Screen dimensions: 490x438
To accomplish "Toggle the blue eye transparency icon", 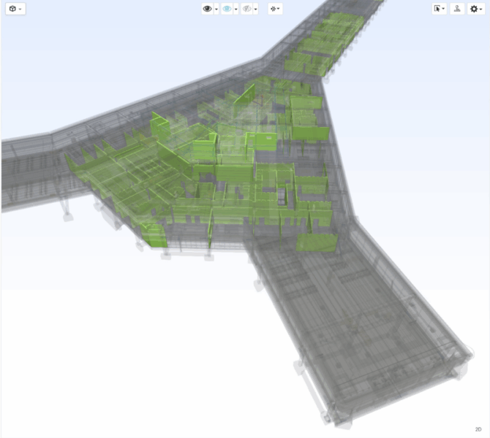I will 227,9.
